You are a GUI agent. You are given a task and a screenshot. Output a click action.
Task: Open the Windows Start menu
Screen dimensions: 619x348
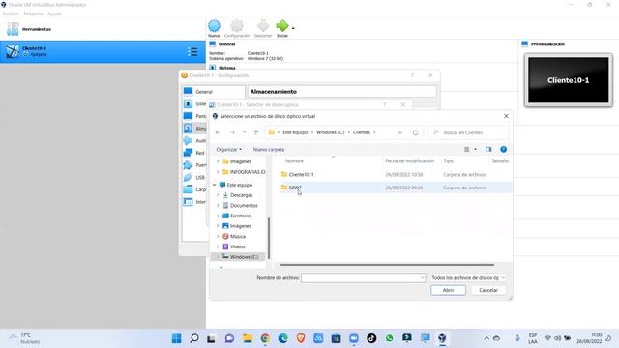[x=176, y=338]
